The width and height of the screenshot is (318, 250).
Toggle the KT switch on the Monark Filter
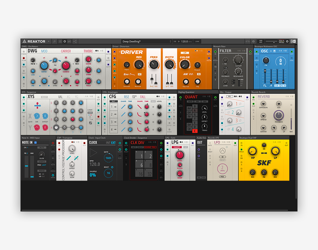coord(233,82)
